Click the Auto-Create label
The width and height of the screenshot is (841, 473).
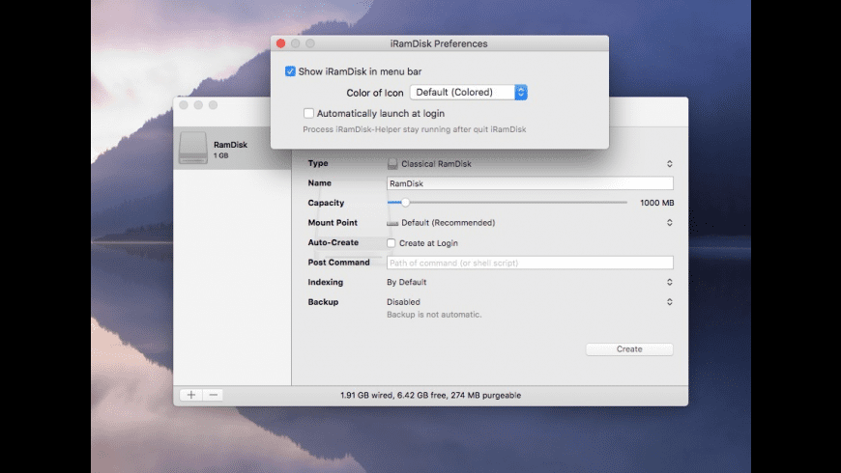333,242
